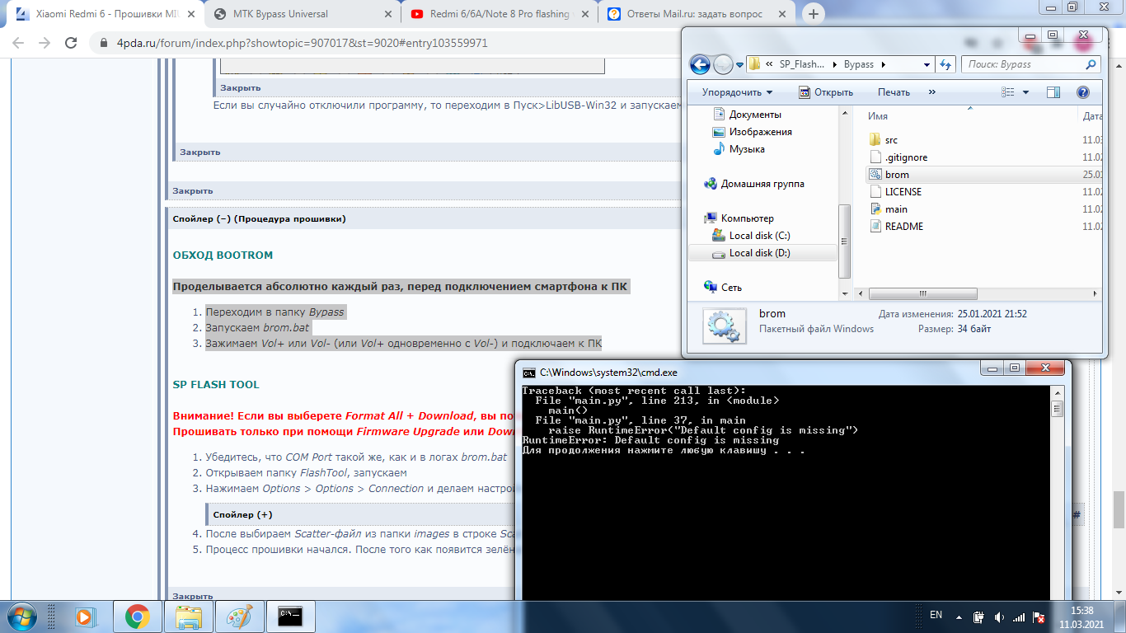Toggle the preview pane in Explorer
This screenshot has height=633, width=1126.
pos(1053,92)
